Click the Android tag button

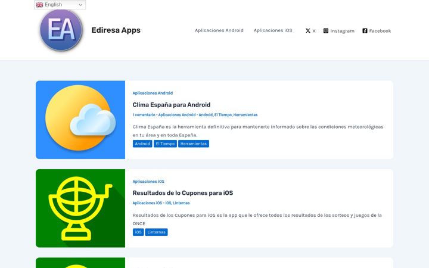click(142, 144)
